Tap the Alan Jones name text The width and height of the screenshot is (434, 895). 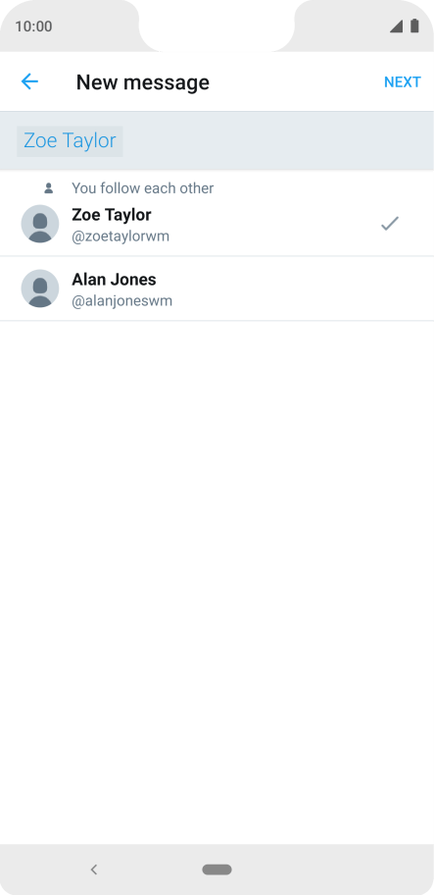click(x=114, y=280)
